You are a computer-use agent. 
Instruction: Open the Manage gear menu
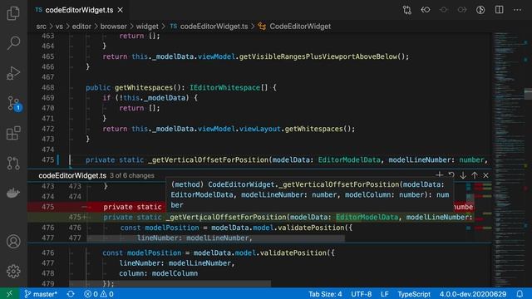pos(13,272)
